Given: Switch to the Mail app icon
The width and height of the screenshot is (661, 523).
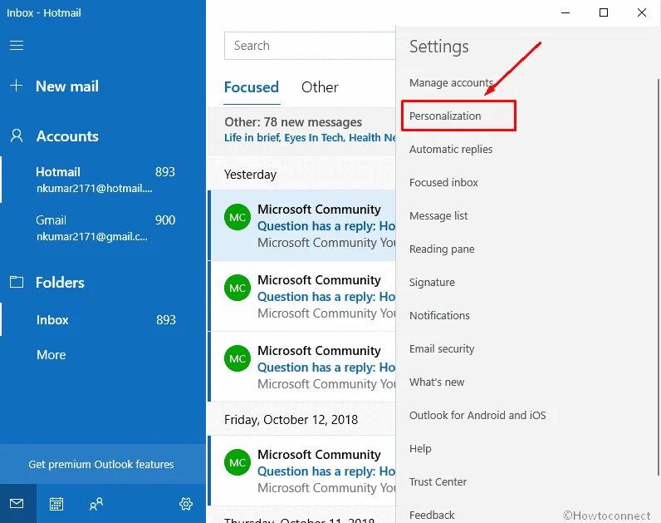Looking at the screenshot, I should pos(17,503).
